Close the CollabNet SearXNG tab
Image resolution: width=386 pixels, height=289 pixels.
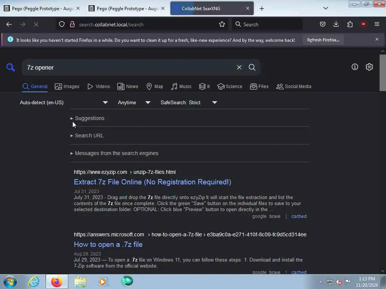tap(248, 8)
